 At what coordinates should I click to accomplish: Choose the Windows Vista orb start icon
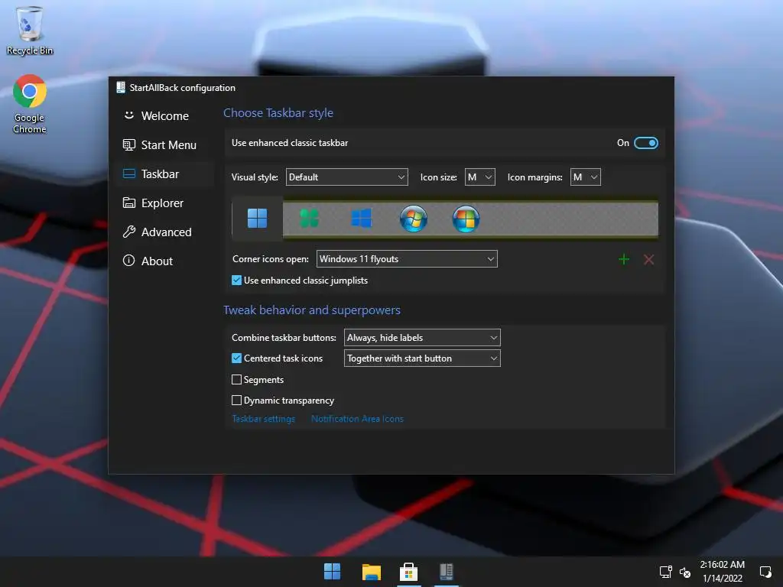pos(466,219)
